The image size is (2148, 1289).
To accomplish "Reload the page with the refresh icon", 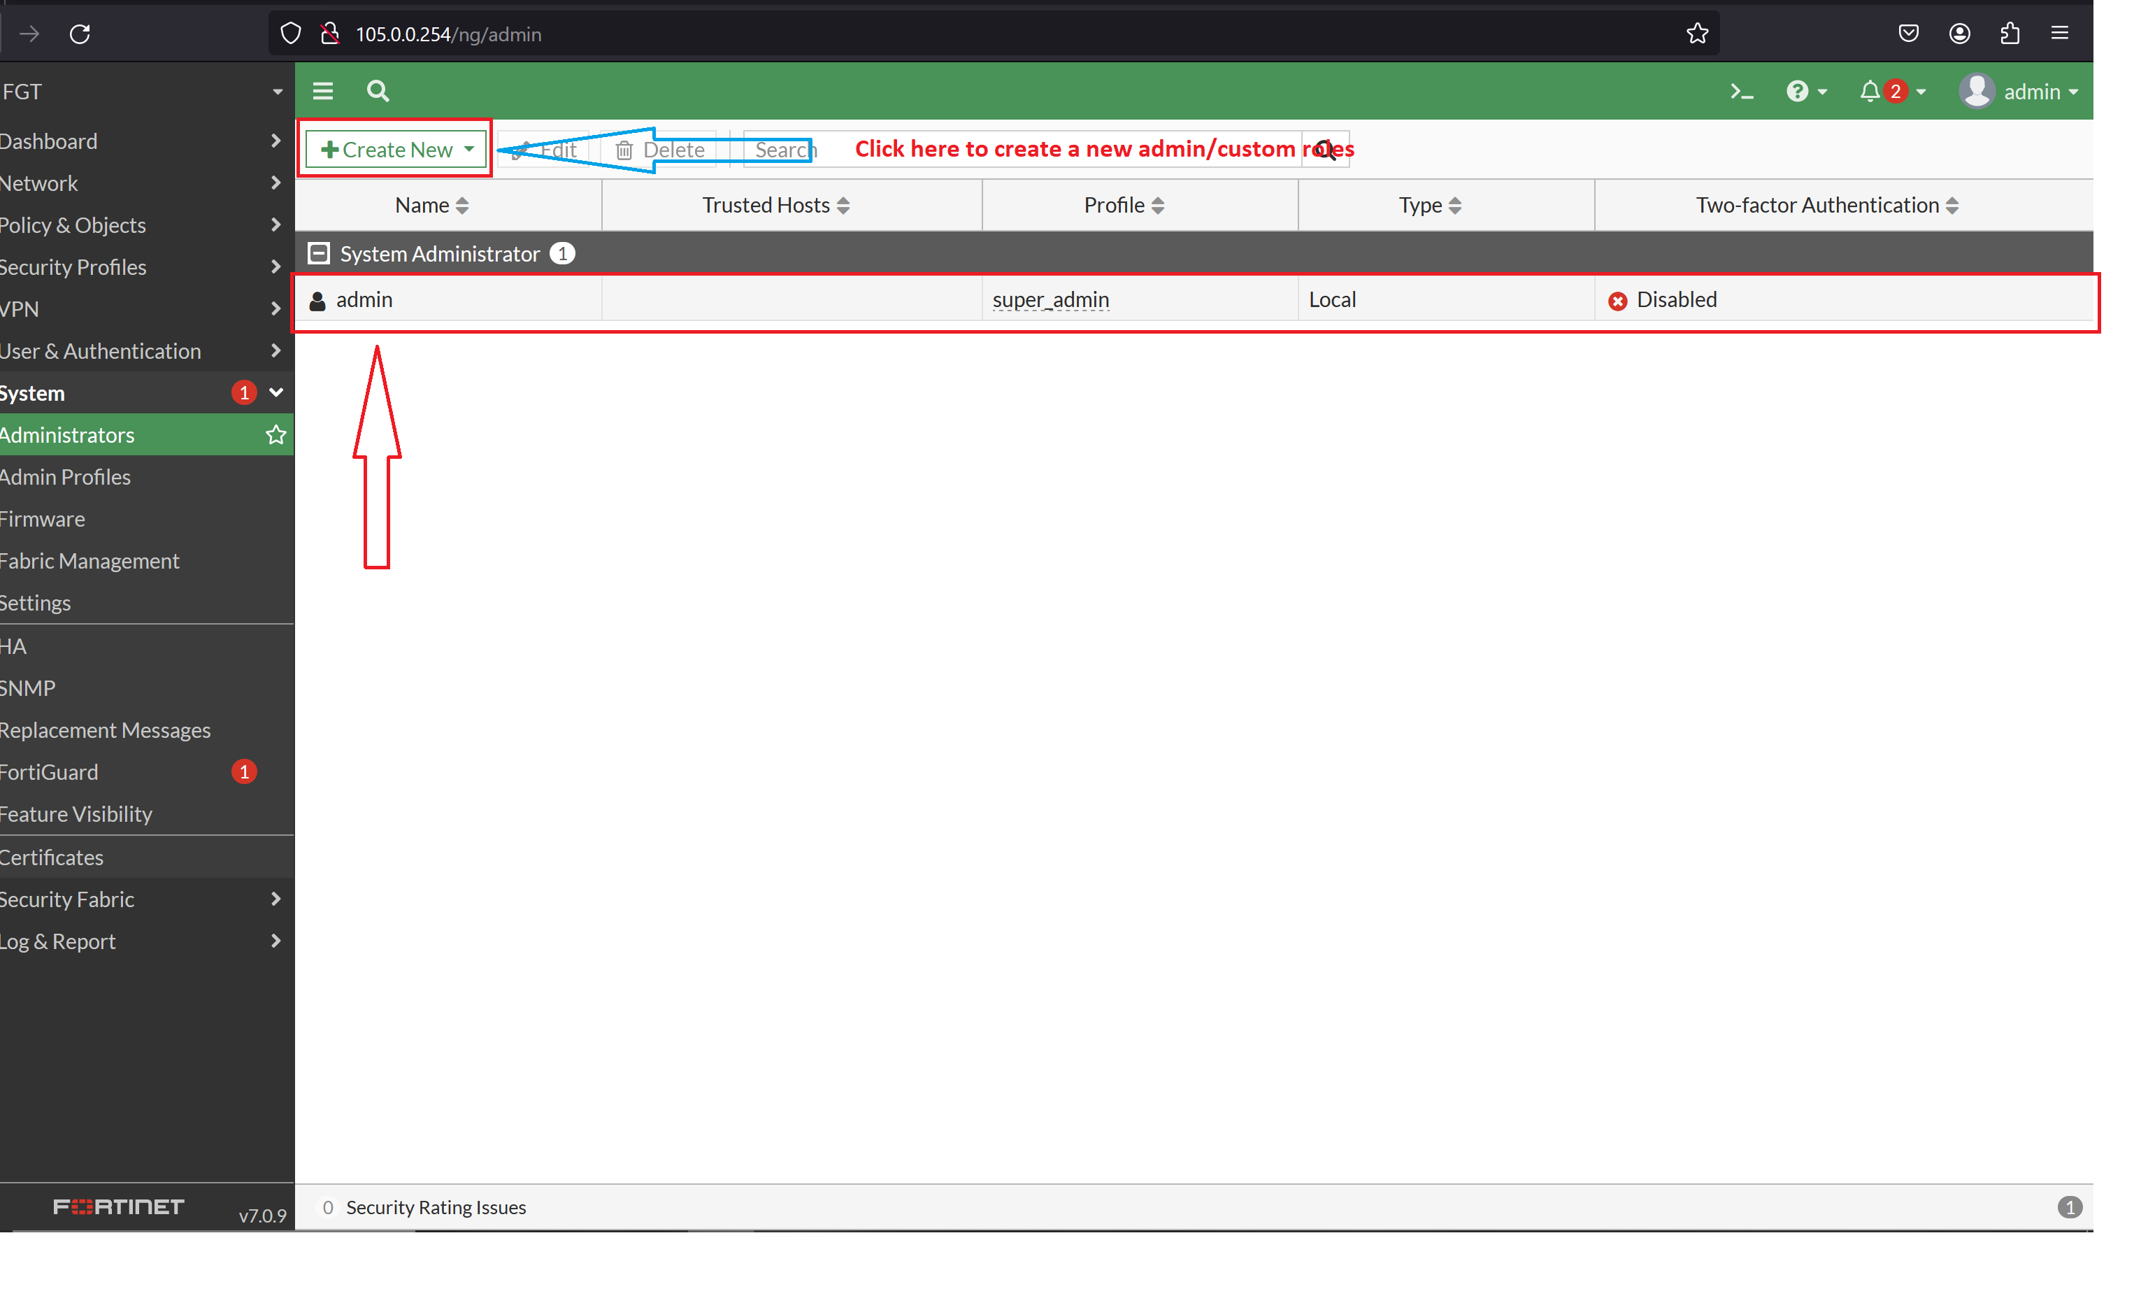I will pos(80,34).
